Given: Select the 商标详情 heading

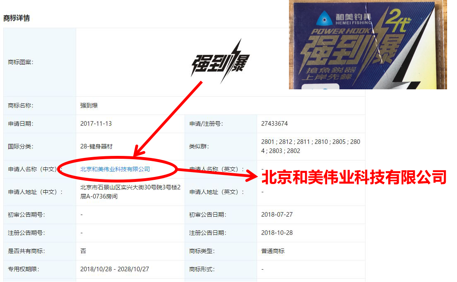Looking at the screenshot, I should tap(17, 18).
